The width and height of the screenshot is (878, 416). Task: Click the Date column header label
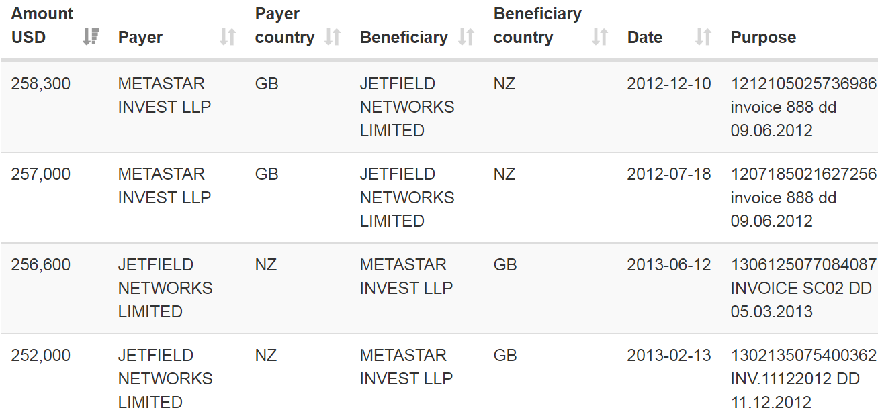(645, 38)
